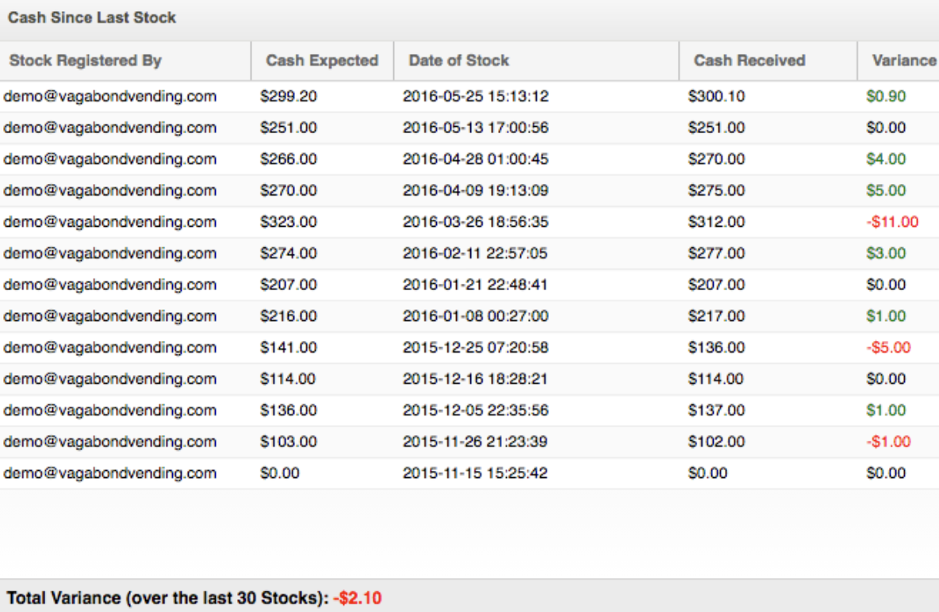Click Cash Received value $277.00
Viewport: 939px width, 612px height.
(716, 254)
